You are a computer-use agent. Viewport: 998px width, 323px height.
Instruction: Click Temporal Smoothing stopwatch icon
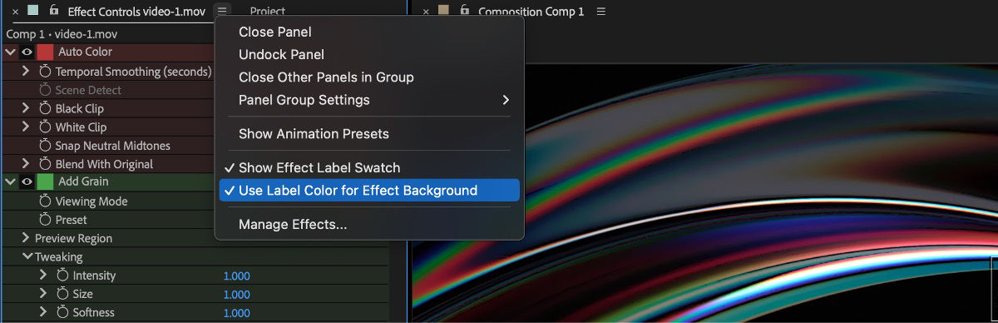coord(45,72)
